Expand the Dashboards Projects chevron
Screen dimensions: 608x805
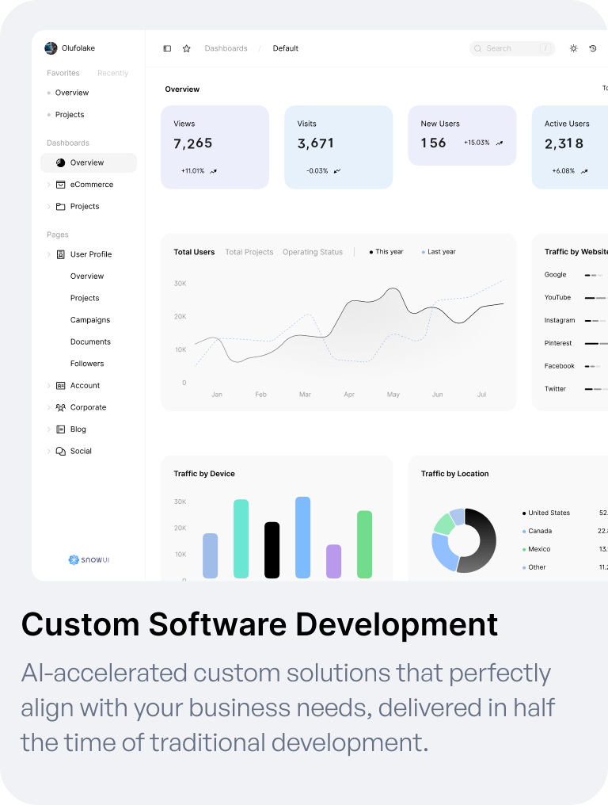tap(49, 206)
